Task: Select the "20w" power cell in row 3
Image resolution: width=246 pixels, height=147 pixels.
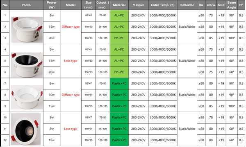Action: 52,38
